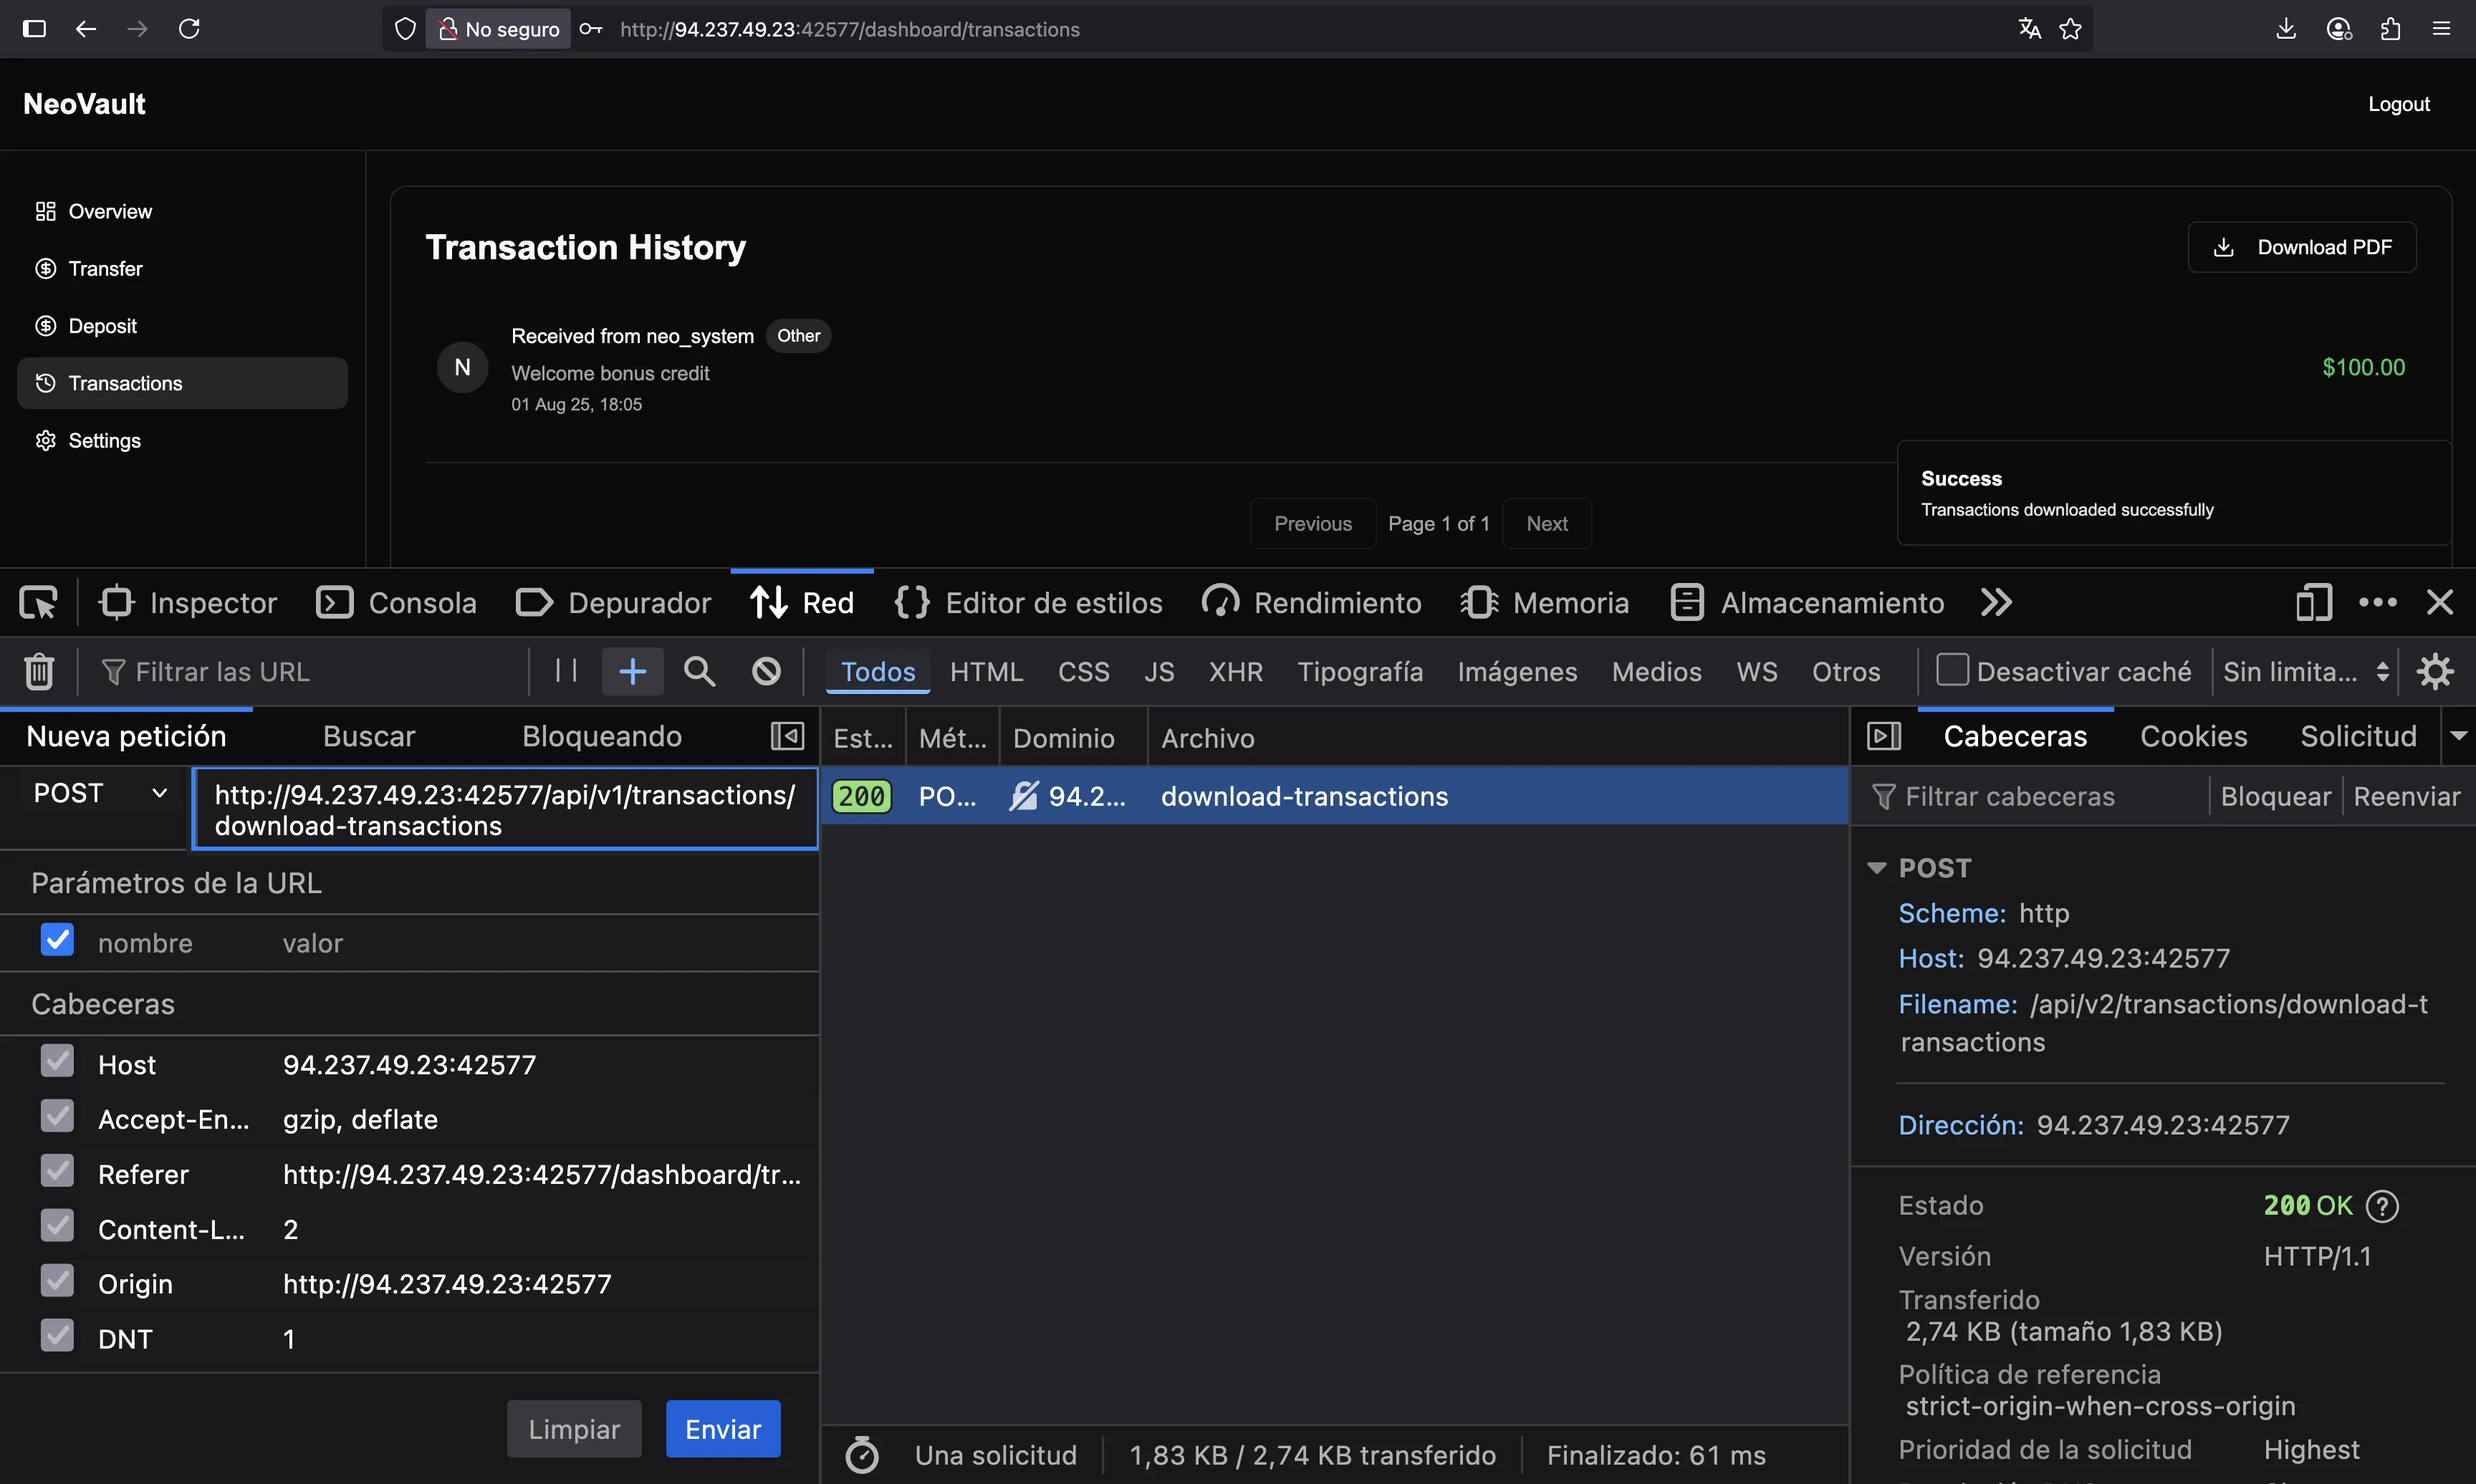Open the tracking protection shield icon
This screenshot has height=1484, width=2476.
point(405,29)
